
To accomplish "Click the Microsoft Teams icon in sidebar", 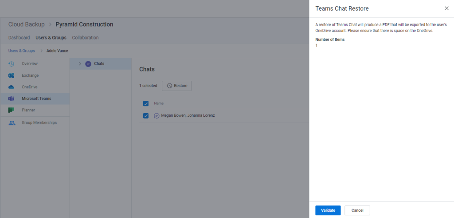I will point(11,99).
